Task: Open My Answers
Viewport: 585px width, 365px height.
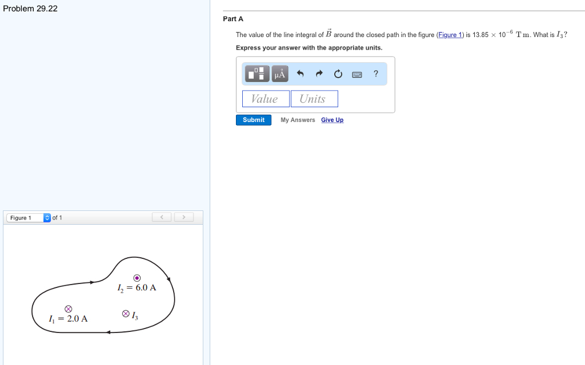Action: (298, 120)
